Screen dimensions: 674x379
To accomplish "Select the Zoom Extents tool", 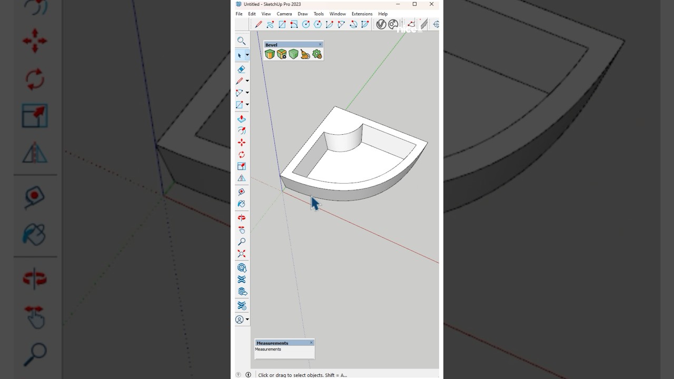I will click(x=241, y=254).
